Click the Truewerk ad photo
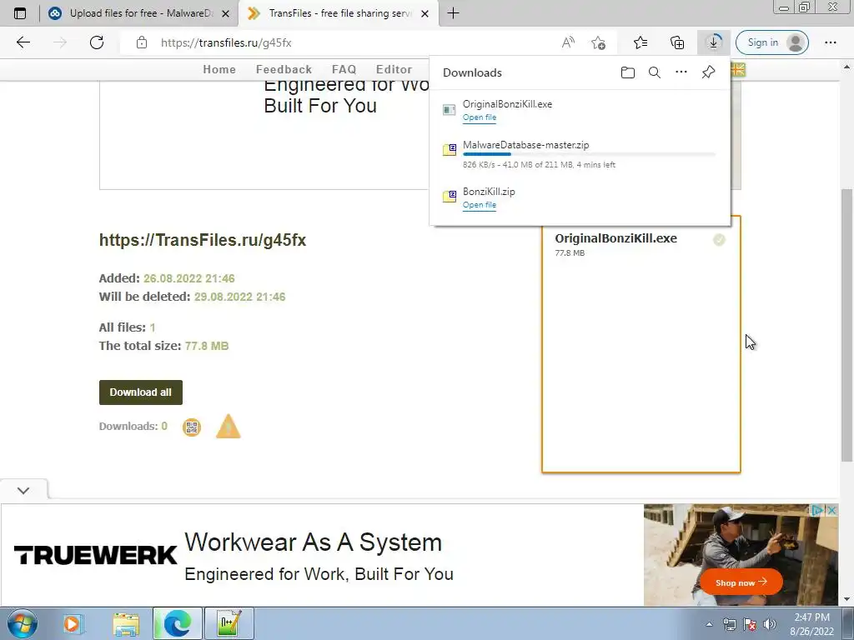This screenshot has height=640, width=854. pyautogui.click(x=741, y=554)
